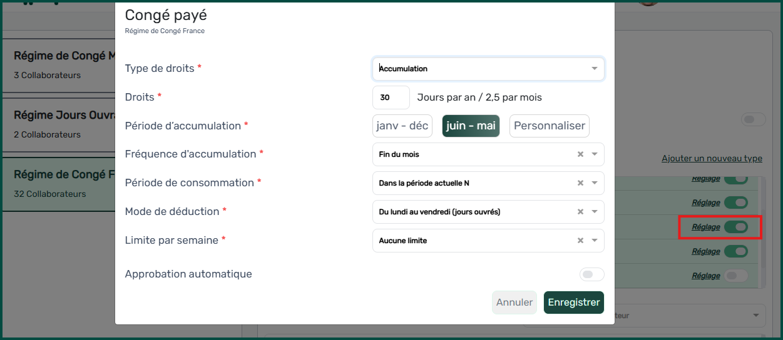Image resolution: width=783 pixels, height=340 pixels.
Task: Select the Personnaliser period option
Action: coord(549,126)
